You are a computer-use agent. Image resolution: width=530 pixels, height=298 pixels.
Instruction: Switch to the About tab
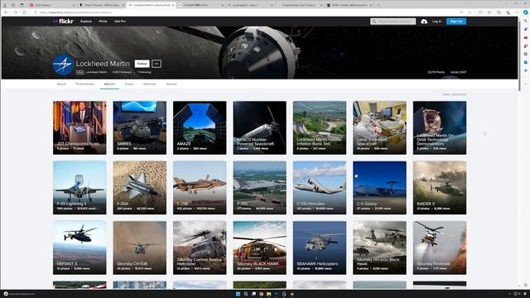(61, 84)
